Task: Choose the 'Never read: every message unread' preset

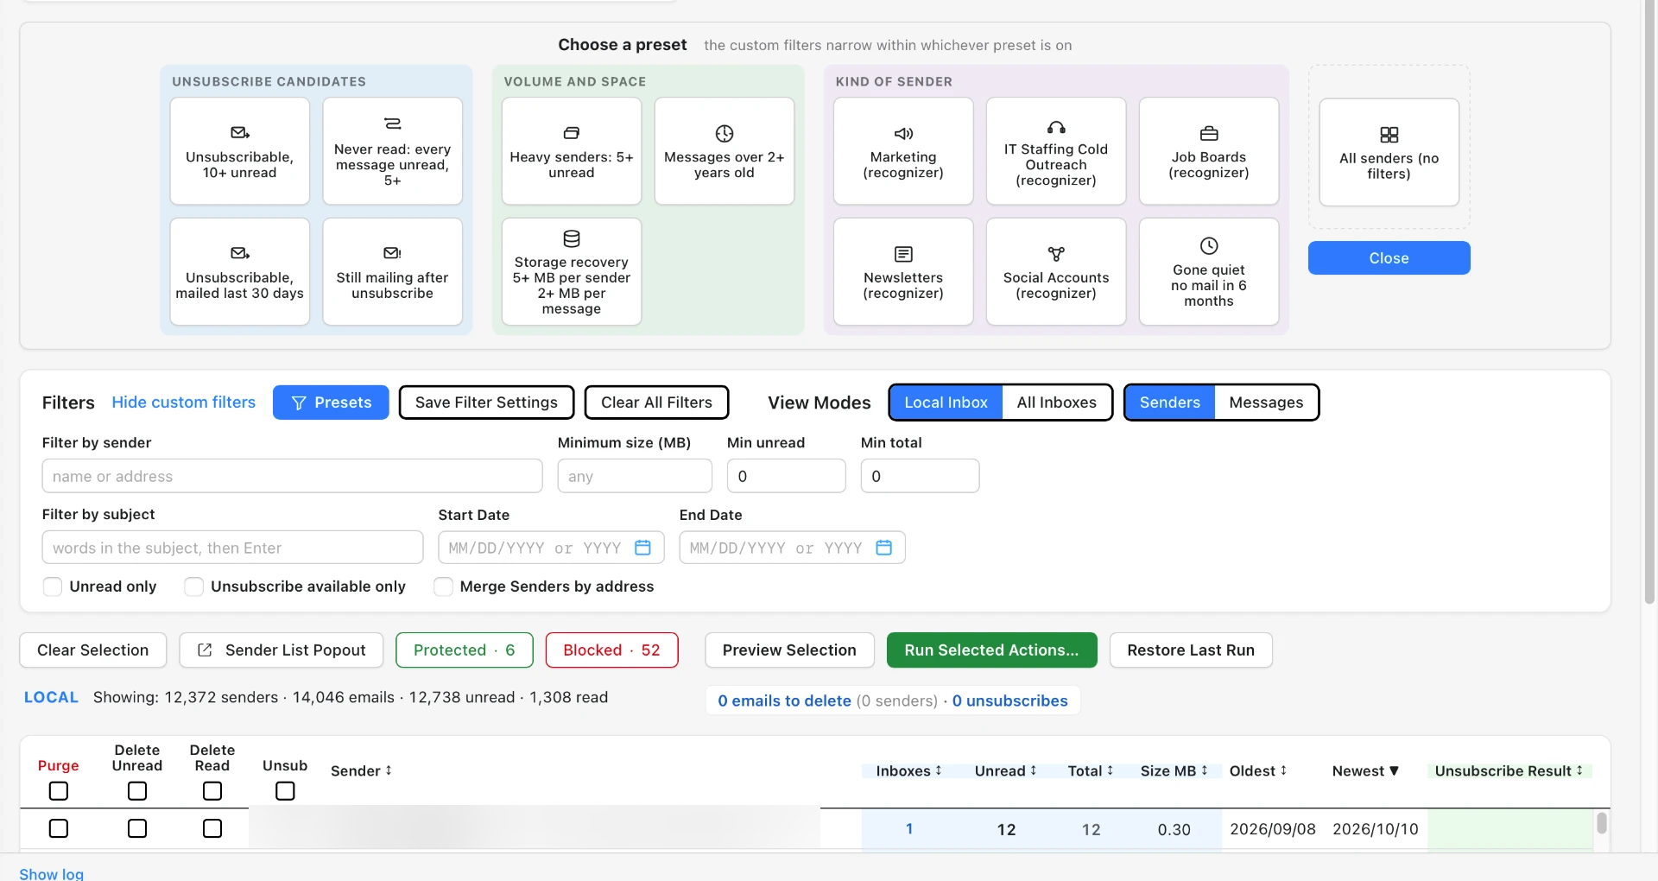Action: click(392, 151)
